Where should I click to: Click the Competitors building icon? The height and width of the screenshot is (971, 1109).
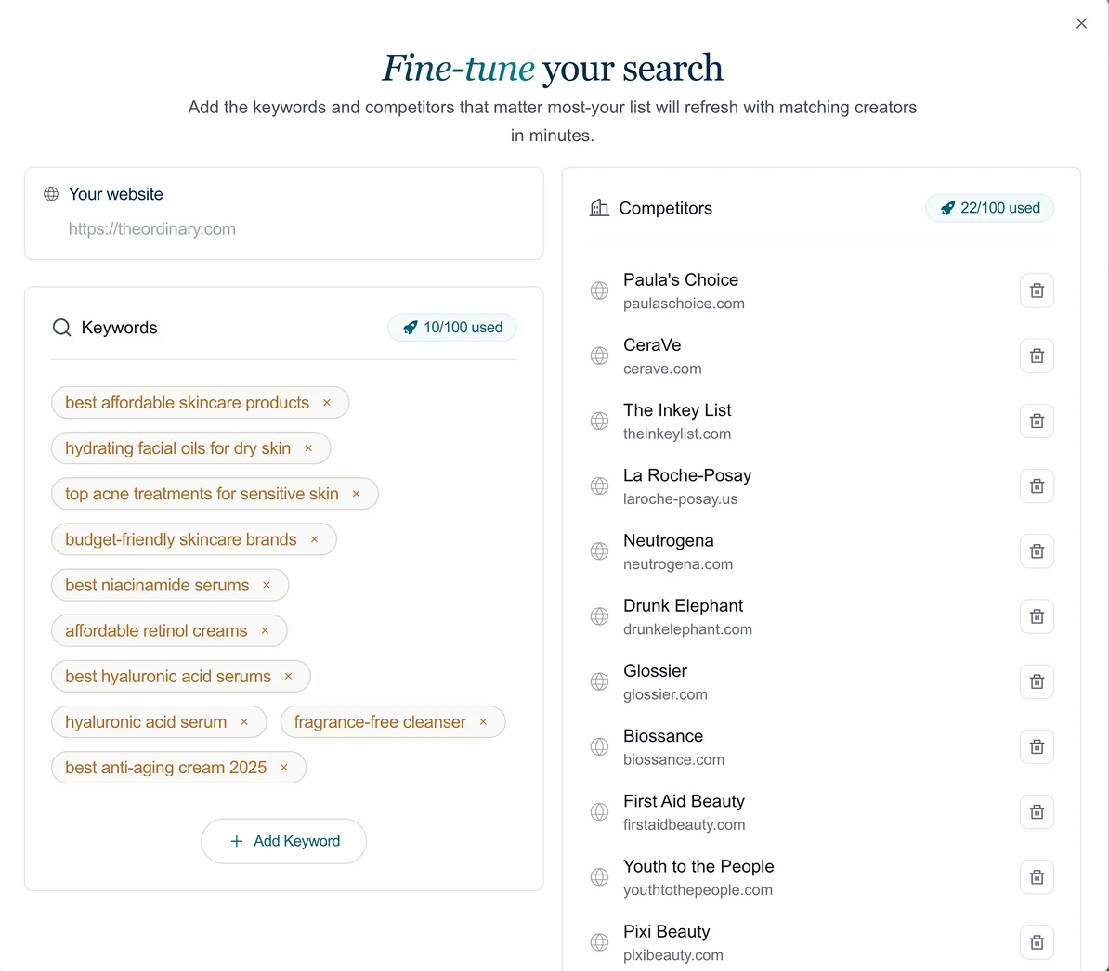[x=599, y=208]
